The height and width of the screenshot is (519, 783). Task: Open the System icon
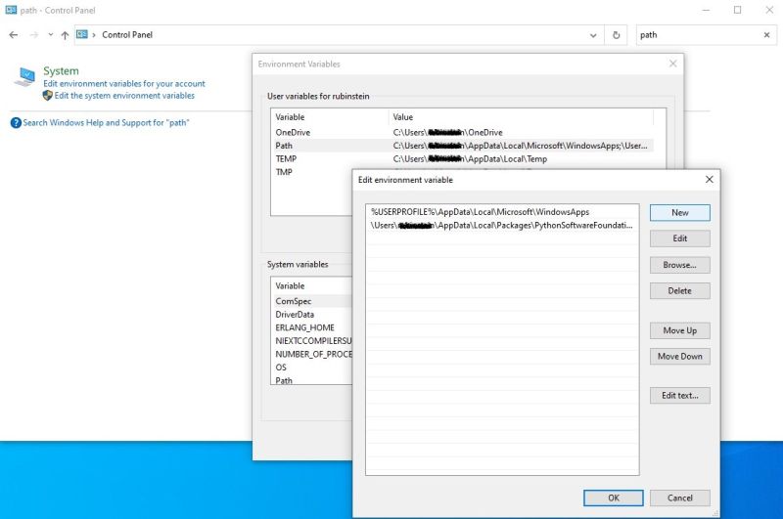[24, 76]
